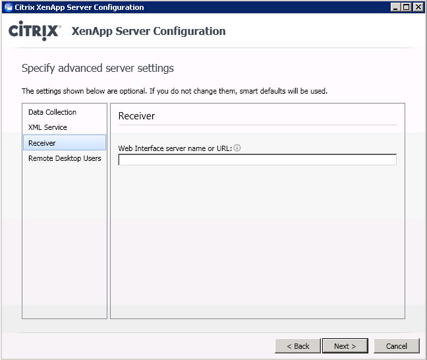Continue with the Next button
Image resolution: width=427 pixels, height=360 pixels.
[x=345, y=346]
